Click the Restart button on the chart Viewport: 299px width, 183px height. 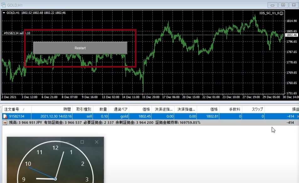coord(80,48)
